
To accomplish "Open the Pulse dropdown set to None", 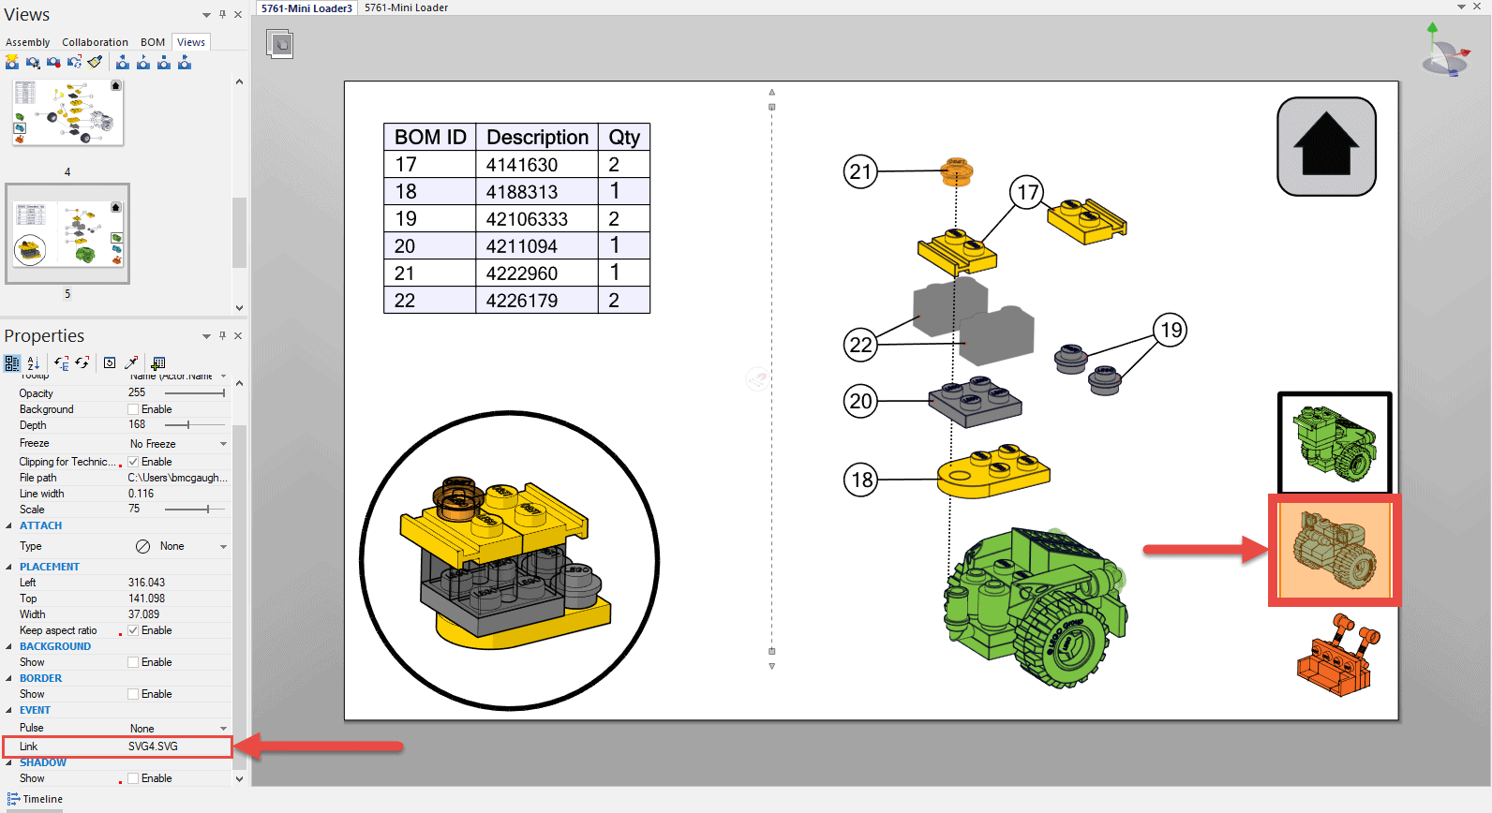I will coord(223,729).
